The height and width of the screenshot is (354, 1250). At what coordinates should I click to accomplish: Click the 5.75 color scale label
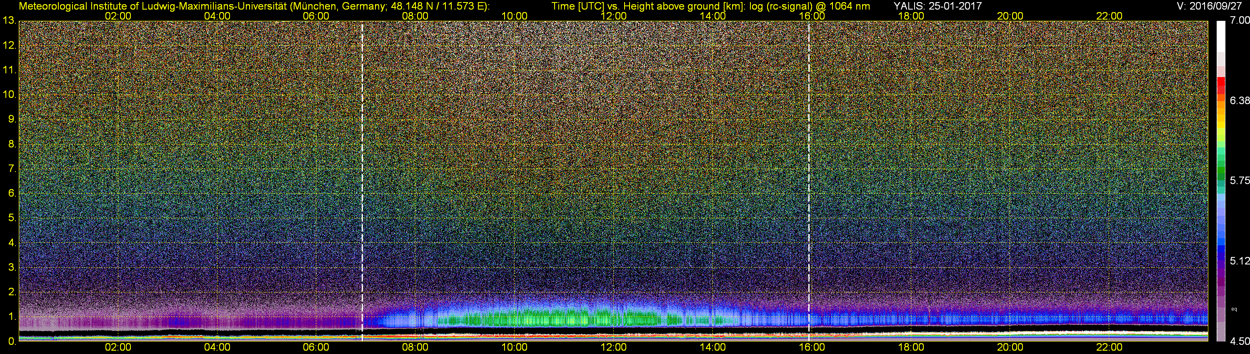(x=1239, y=180)
